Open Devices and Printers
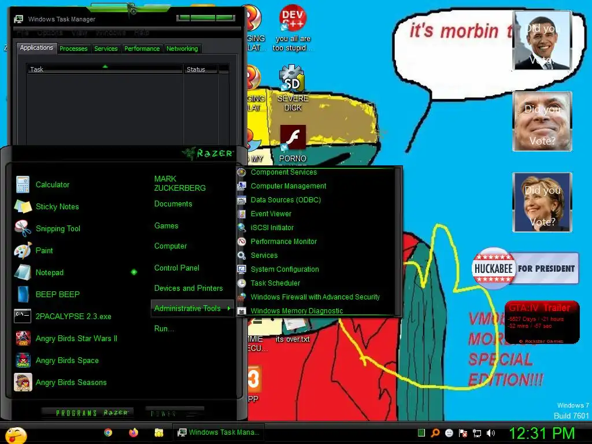 [188, 288]
